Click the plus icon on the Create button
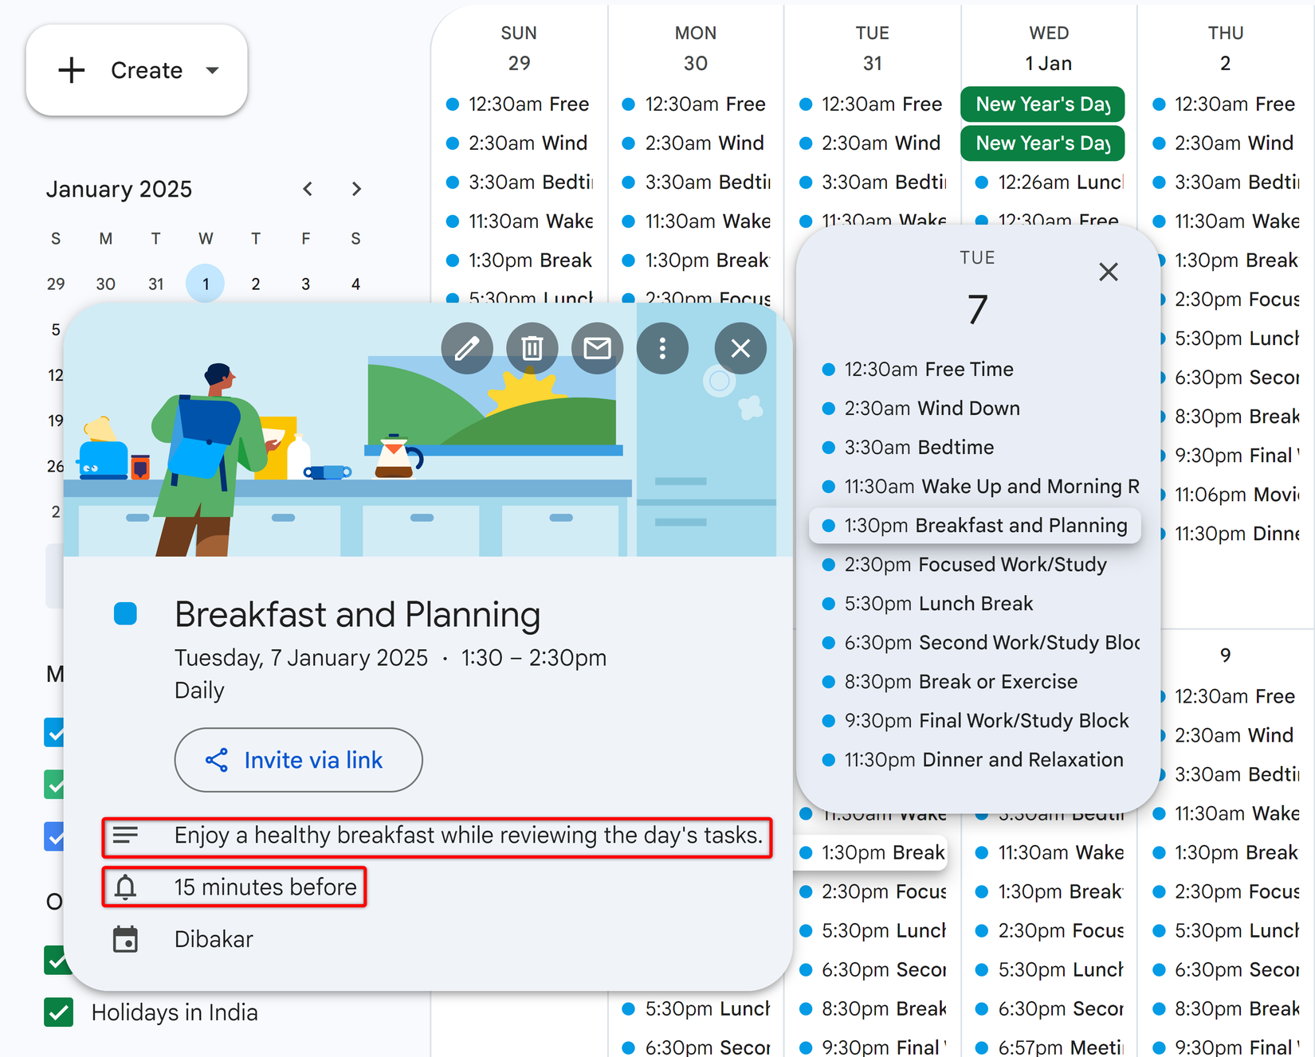1315x1057 pixels. (x=72, y=70)
